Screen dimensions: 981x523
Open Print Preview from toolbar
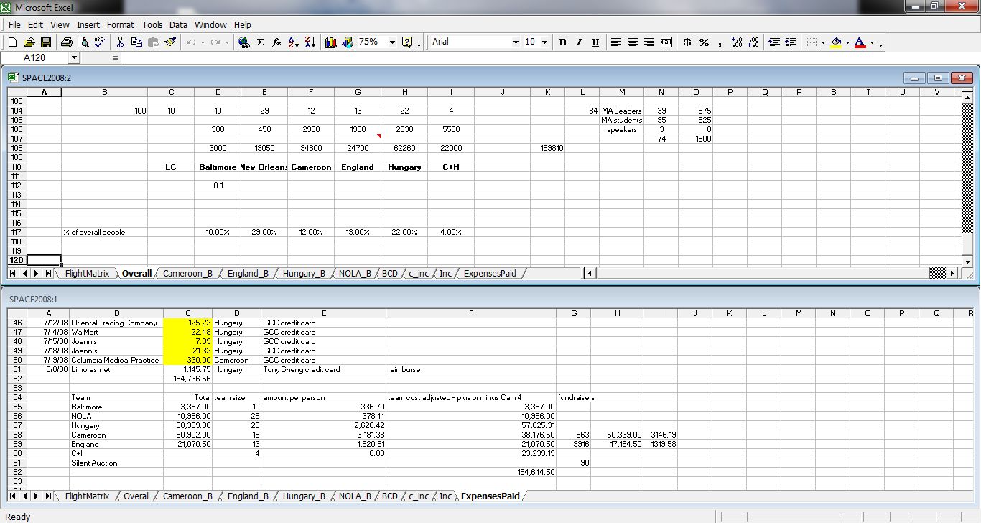click(83, 42)
